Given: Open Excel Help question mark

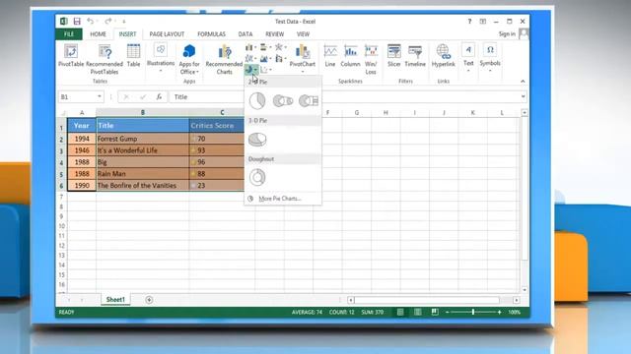Looking at the screenshot, I should click(469, 22).
